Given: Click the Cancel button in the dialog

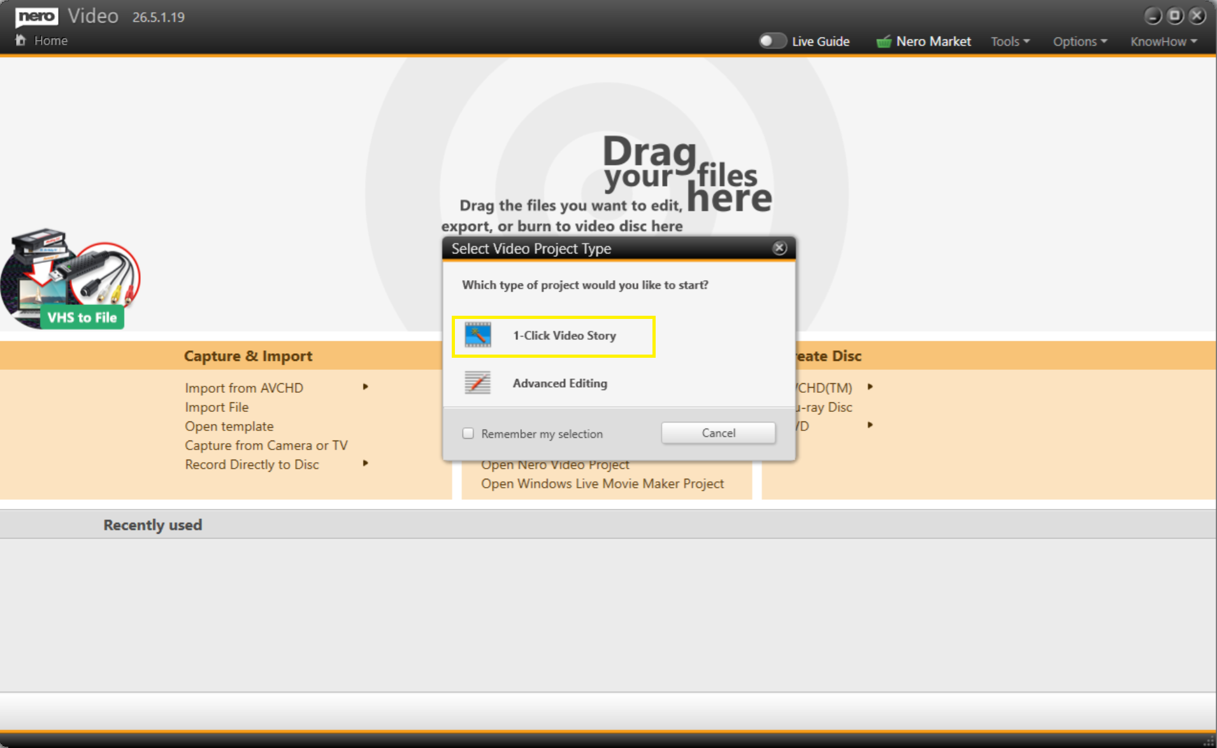Looking at the screenshot, I should point(718,433).
